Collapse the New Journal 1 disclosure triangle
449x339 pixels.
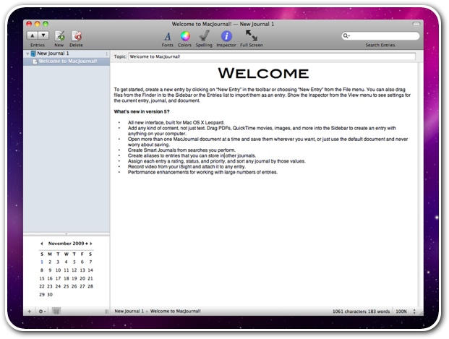[x=27, y=53]
